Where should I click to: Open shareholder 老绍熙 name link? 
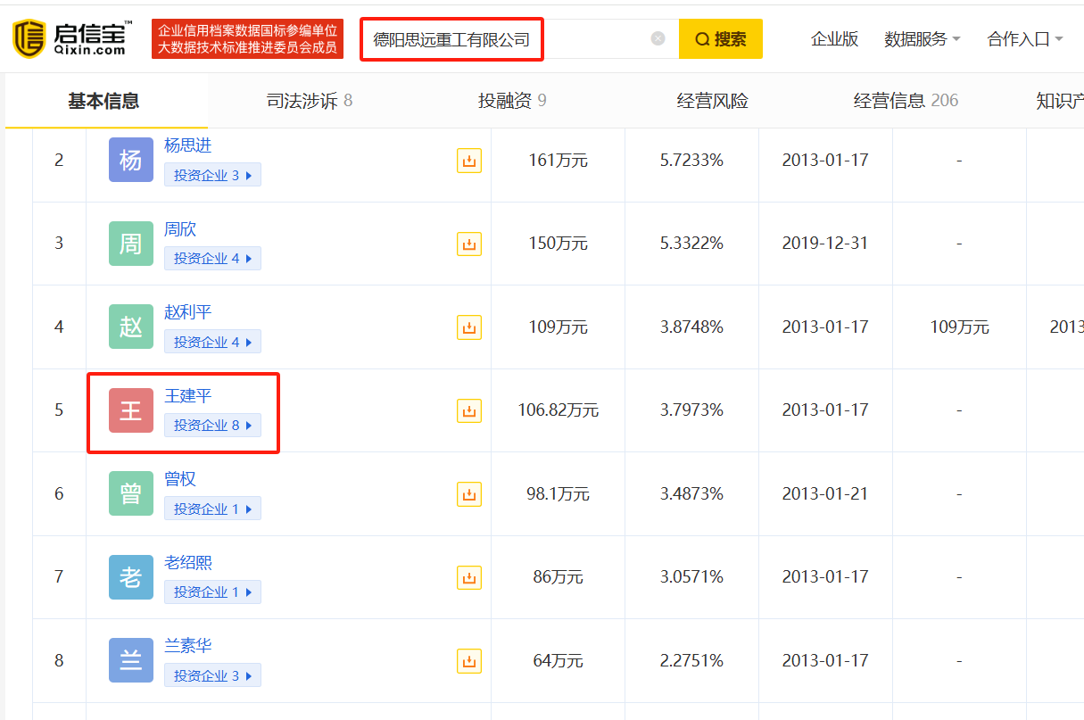[188, 563]
